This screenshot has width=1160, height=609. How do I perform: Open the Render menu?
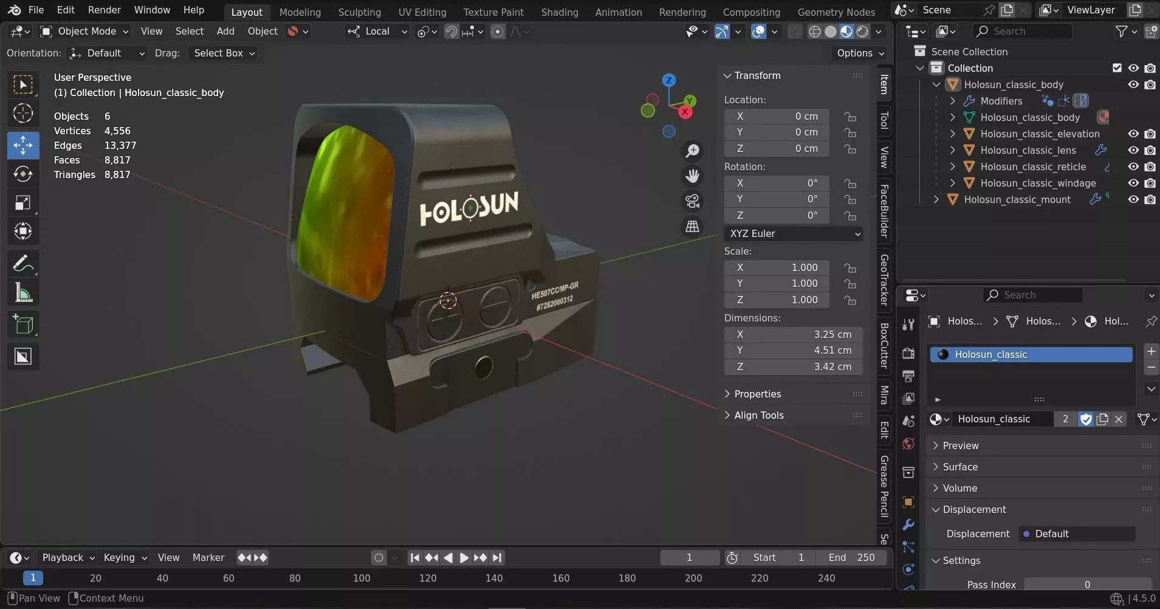104,10
